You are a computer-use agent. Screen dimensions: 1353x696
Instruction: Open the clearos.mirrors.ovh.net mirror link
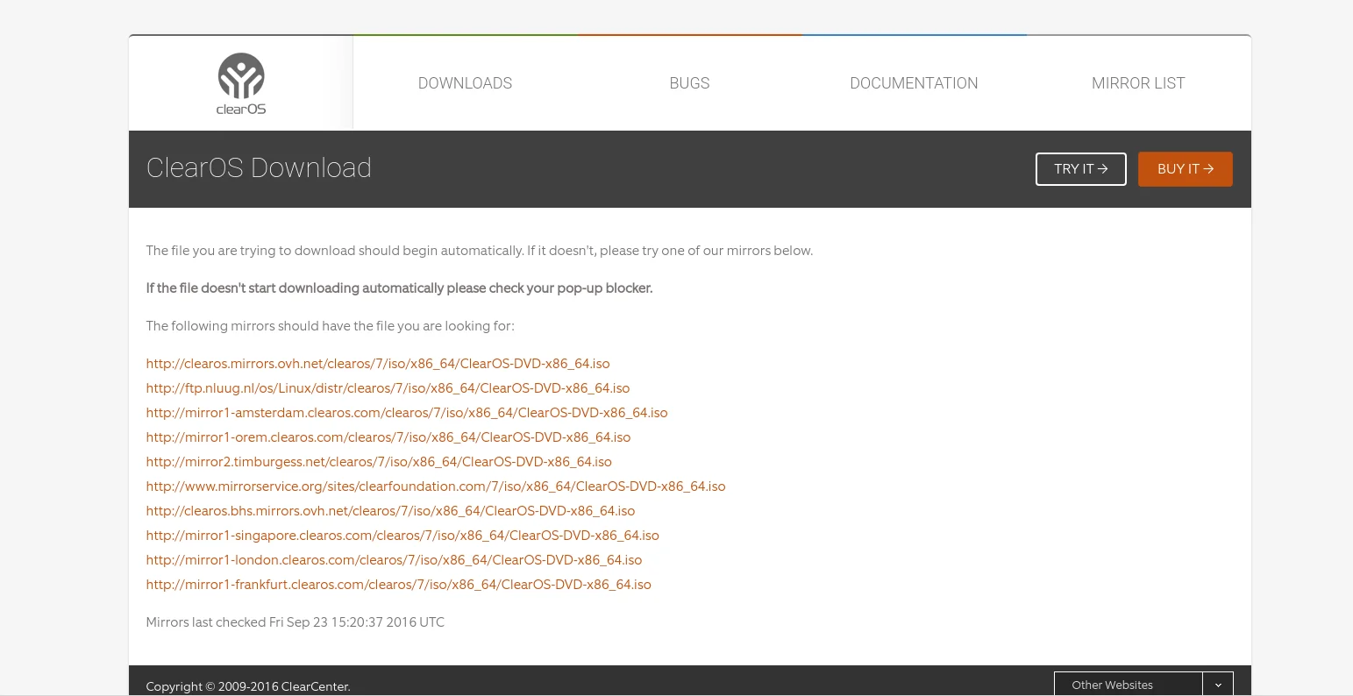378,364
